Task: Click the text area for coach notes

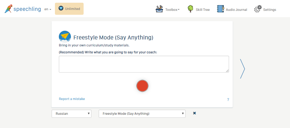Action: 144,64
